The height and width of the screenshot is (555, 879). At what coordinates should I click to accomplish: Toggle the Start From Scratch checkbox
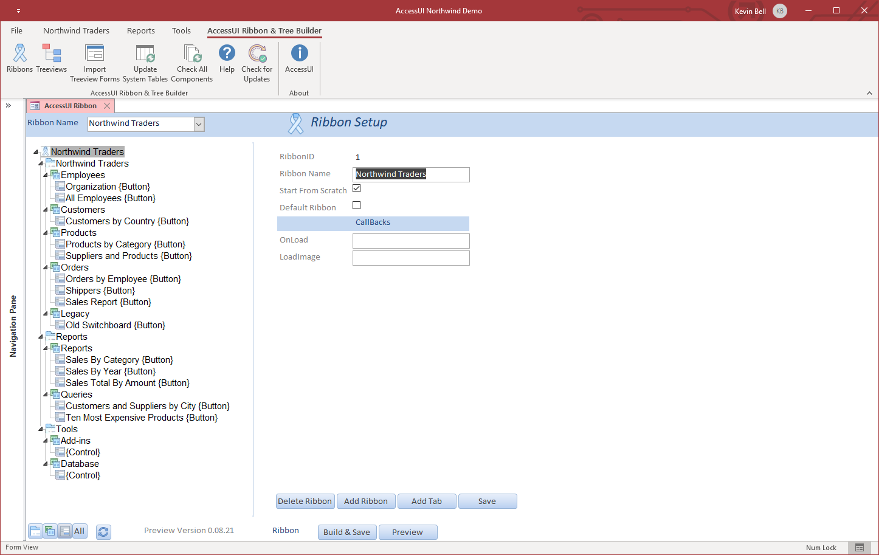(357, 188)
